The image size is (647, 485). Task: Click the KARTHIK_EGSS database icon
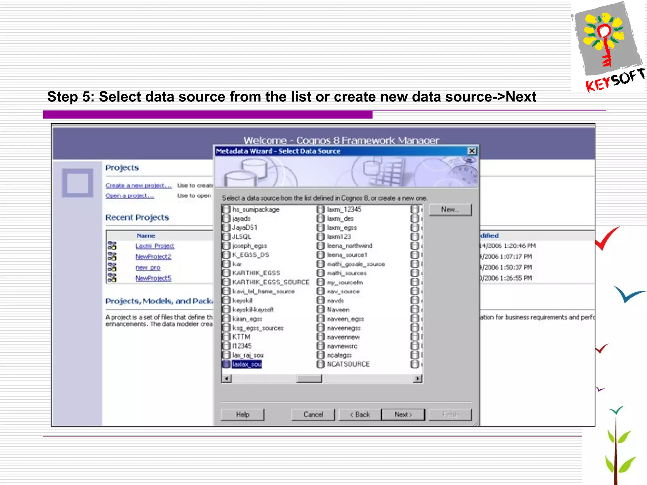click(x=226, y=273)
